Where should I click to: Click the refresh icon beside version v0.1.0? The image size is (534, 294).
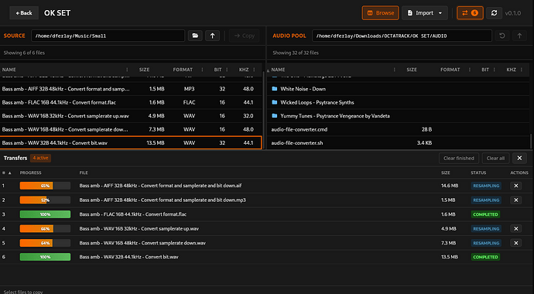(x=494, y=13)
